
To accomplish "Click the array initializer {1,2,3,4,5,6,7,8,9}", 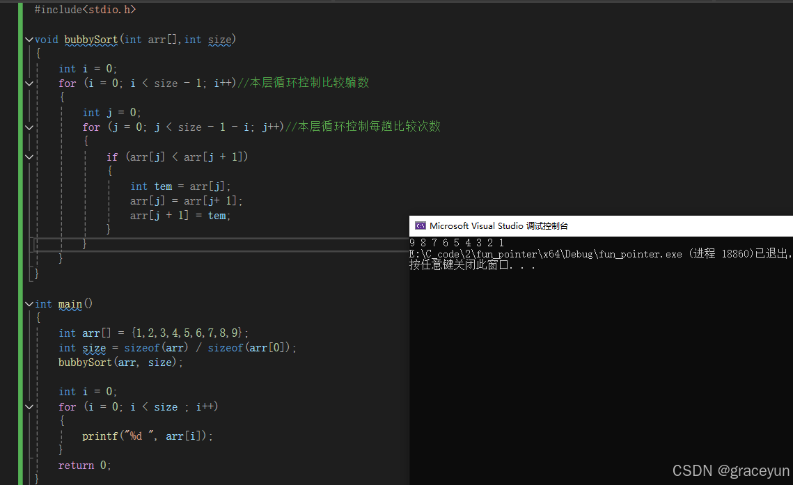I will 187,333.
